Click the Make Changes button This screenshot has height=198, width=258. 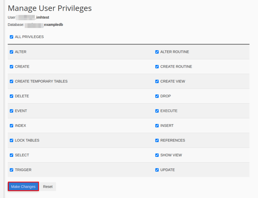click(23, 187)
